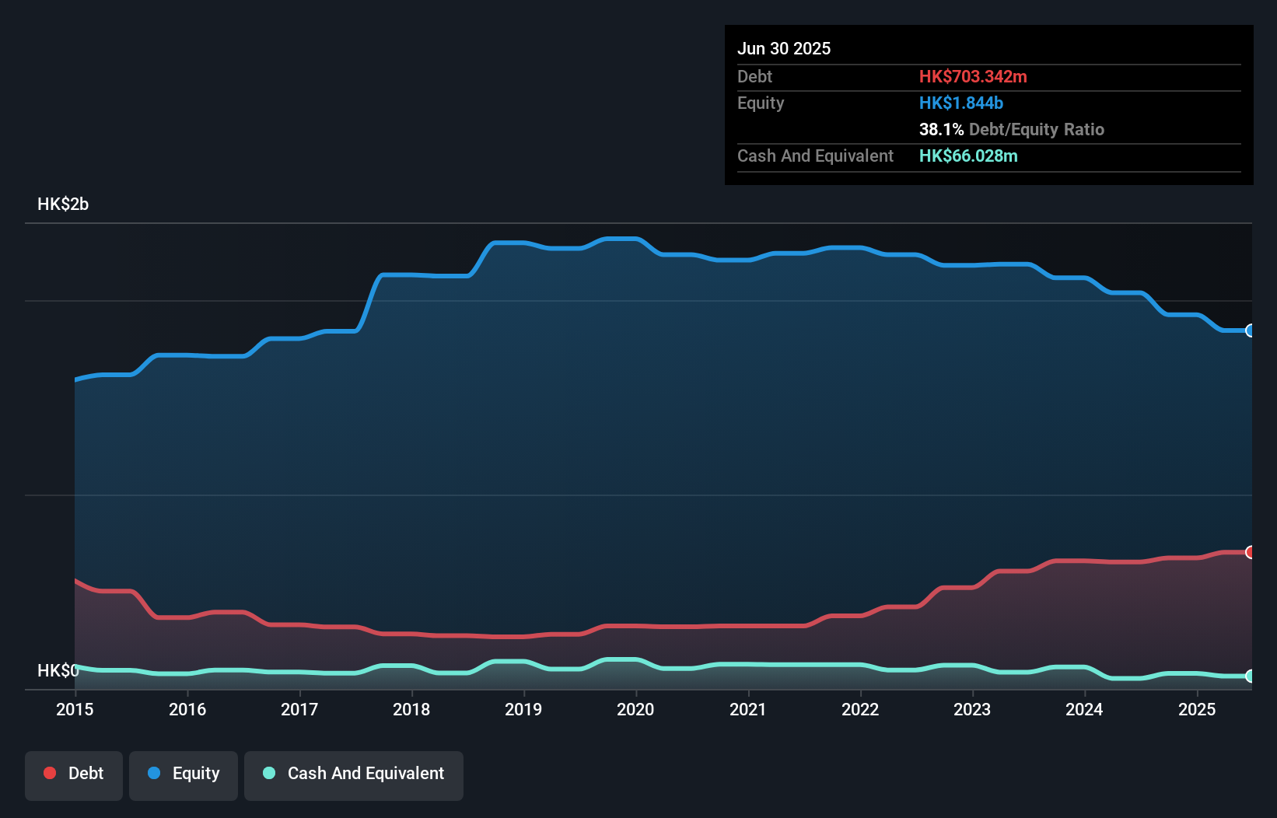
Task: Select the 2020 year label on the axis
Action: pos(635,709)
